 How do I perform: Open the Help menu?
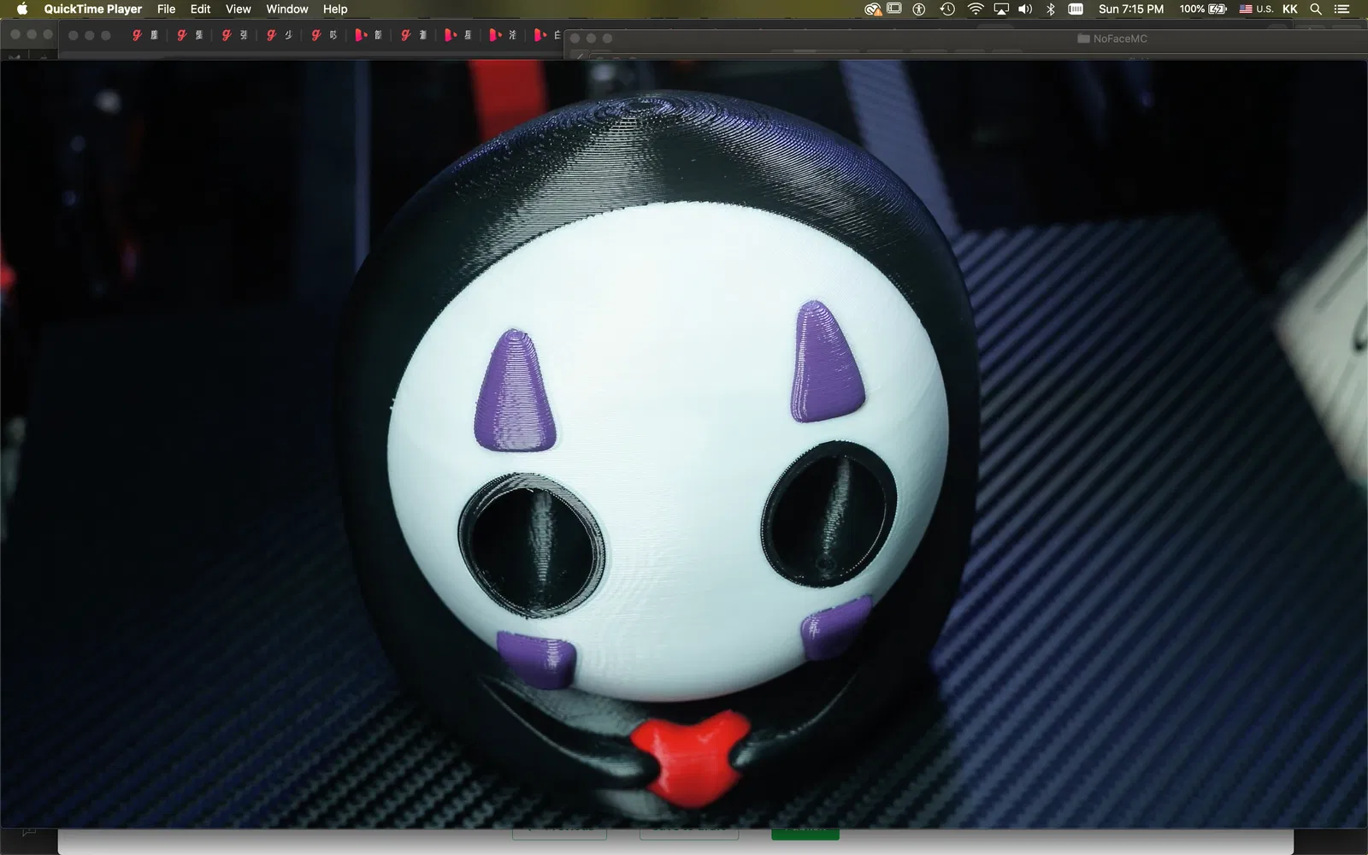tap(335, 9)
